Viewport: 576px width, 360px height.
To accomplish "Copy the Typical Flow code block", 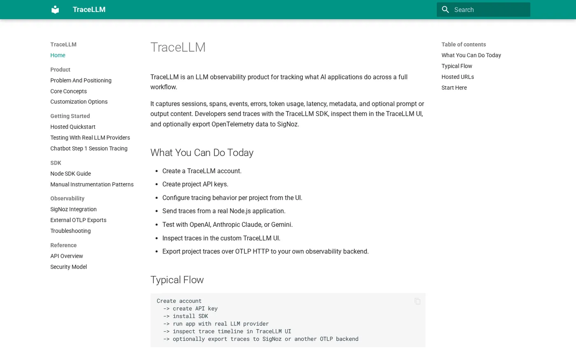I will tap(417, 301).
